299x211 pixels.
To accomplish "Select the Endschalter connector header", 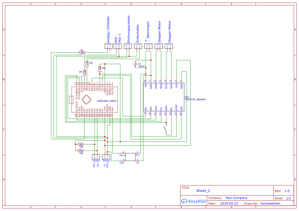I will click(x=138, y=46).
